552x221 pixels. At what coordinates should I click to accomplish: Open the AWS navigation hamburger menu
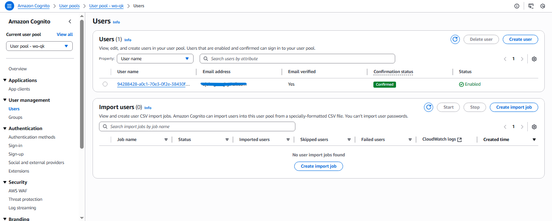(9, 6)
